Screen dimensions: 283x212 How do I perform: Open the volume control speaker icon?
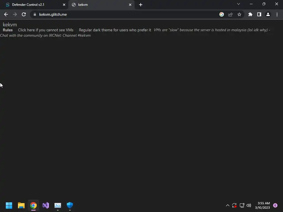coord(249,205)
